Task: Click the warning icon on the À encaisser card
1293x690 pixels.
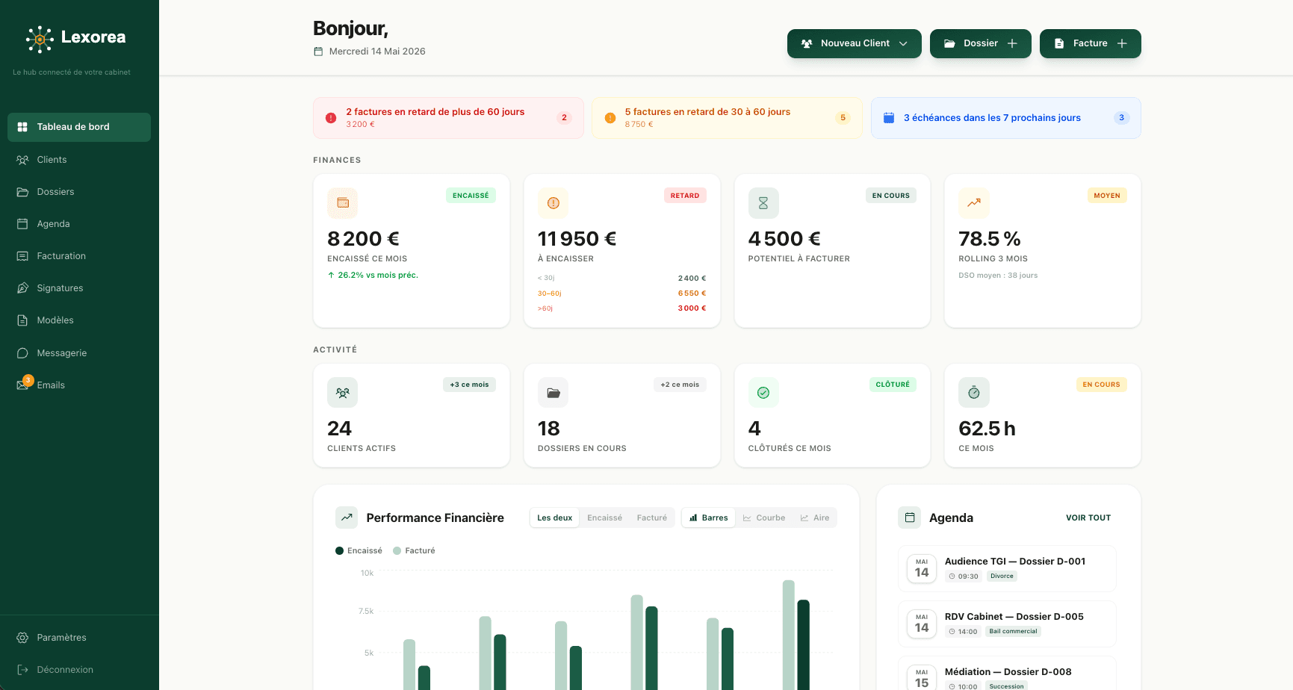Action: (554, 203)
